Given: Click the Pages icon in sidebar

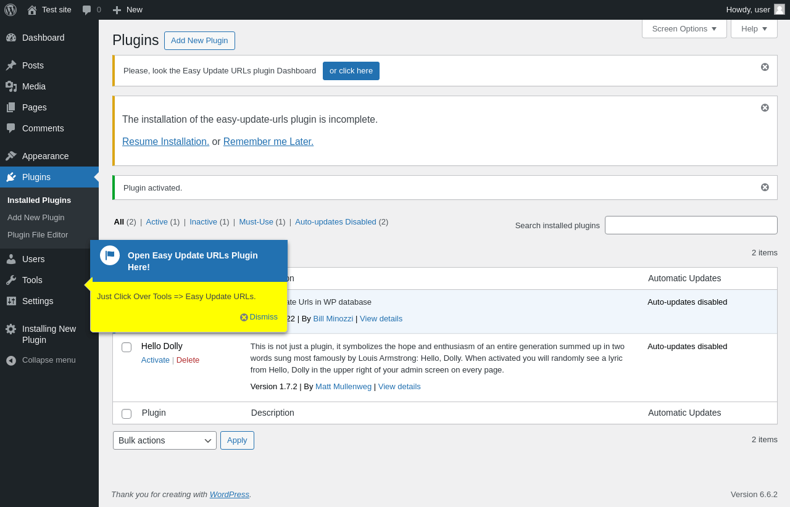Looking at the screenshot, I should [11, 107].
